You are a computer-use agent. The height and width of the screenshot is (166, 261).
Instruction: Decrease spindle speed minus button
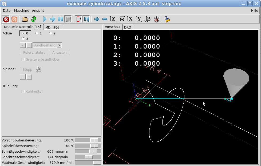[23, 77]
